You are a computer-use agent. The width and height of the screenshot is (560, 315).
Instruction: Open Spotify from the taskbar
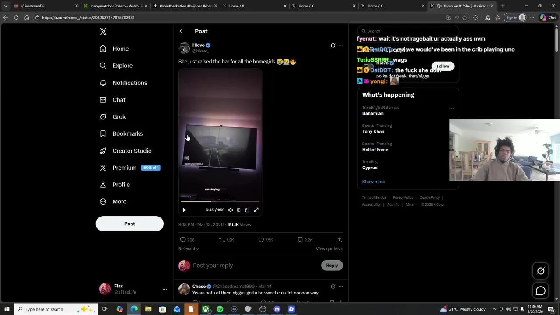220,309
